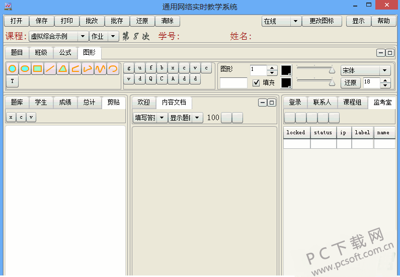Select the wavy curve tool

(x=100, y=68)
